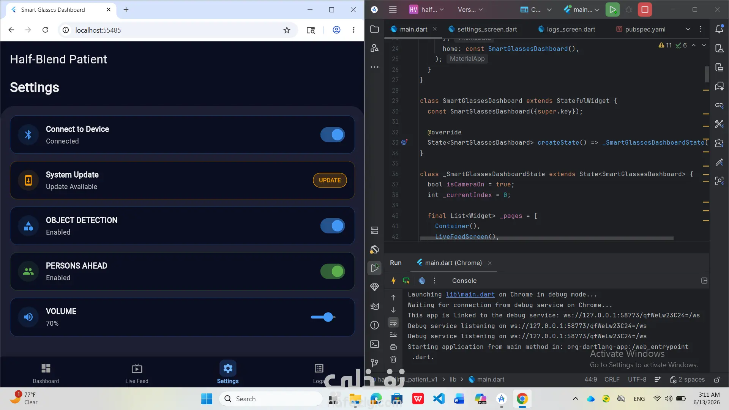Viewport: 729px width, 410px height.
Task: Clear console with the trash icon
Action: point(393,359)
